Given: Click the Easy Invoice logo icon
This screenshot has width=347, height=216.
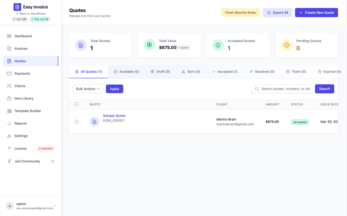Looking at the screenshot, I should [x=17, y=7].
